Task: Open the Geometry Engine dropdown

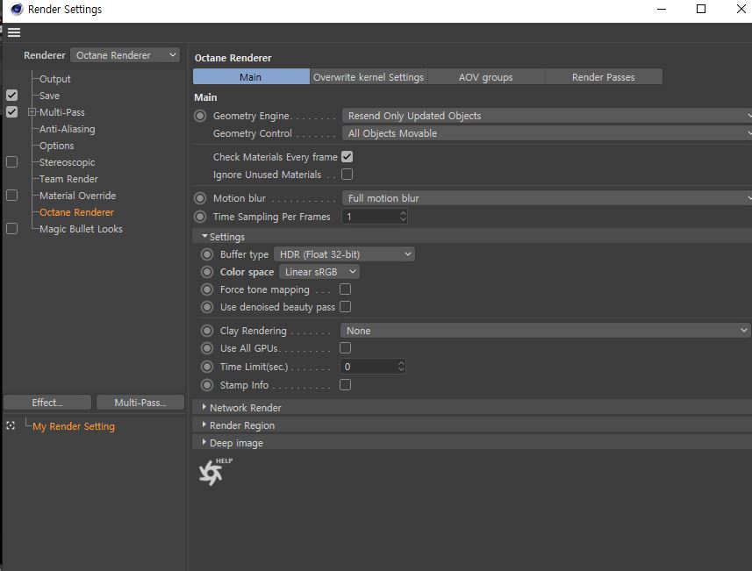Action: (547, 116)
